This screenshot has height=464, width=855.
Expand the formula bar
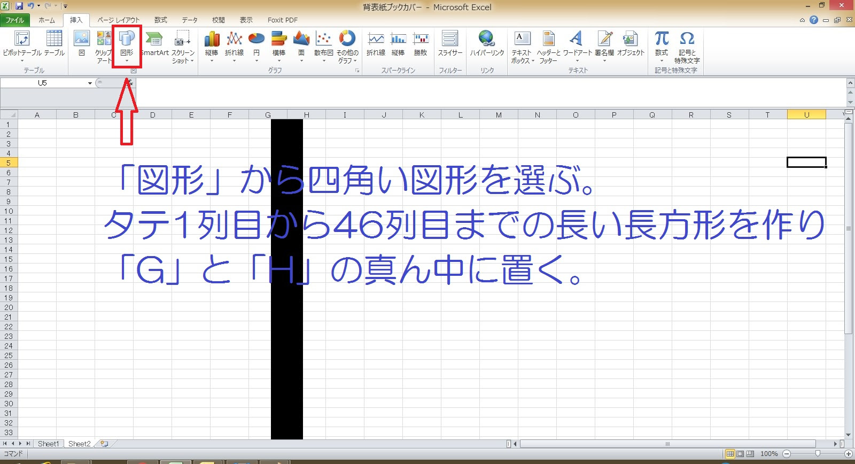tap(850, 83)
